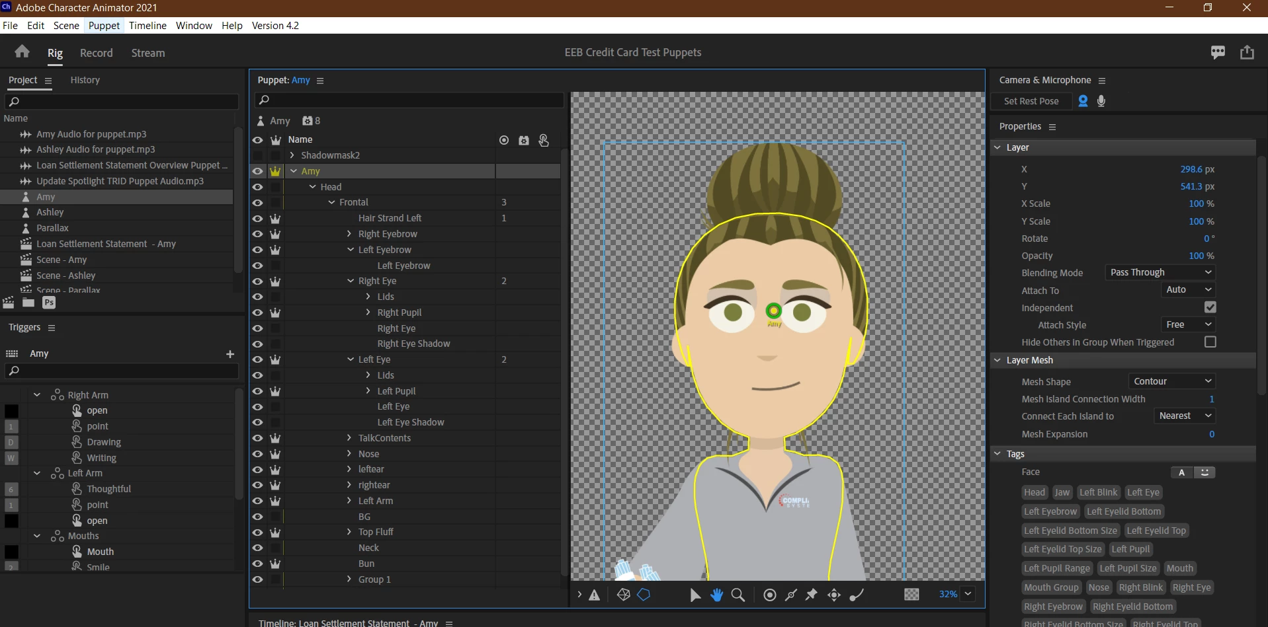Hide the Head layer
The image size is (1268, 627).
257,187
